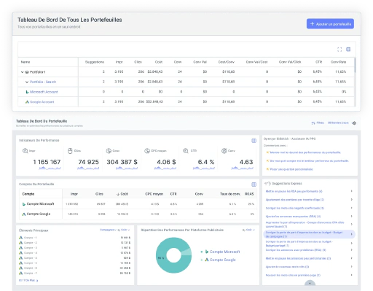
Task: Click the 4.06 $ CPC moyen value
Action: [x=166, y=162]
